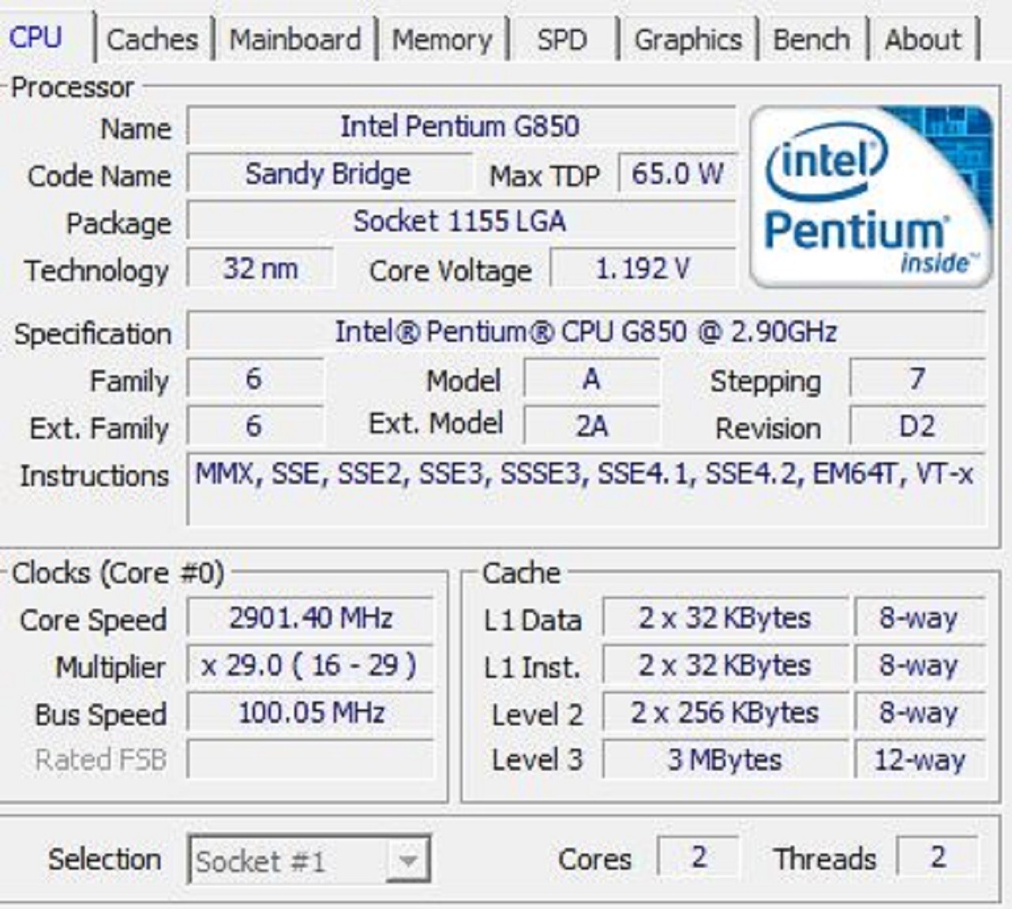Click the L1 Data 8-way associativity value

tap(920, 618)
